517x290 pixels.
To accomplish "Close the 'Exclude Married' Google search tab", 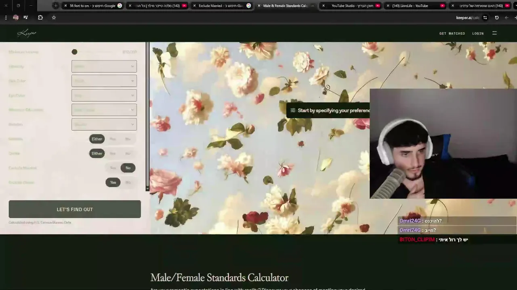I will 194,6.
